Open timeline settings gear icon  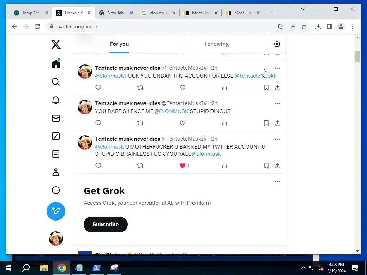pyautogui.click(x=277, y=44)
